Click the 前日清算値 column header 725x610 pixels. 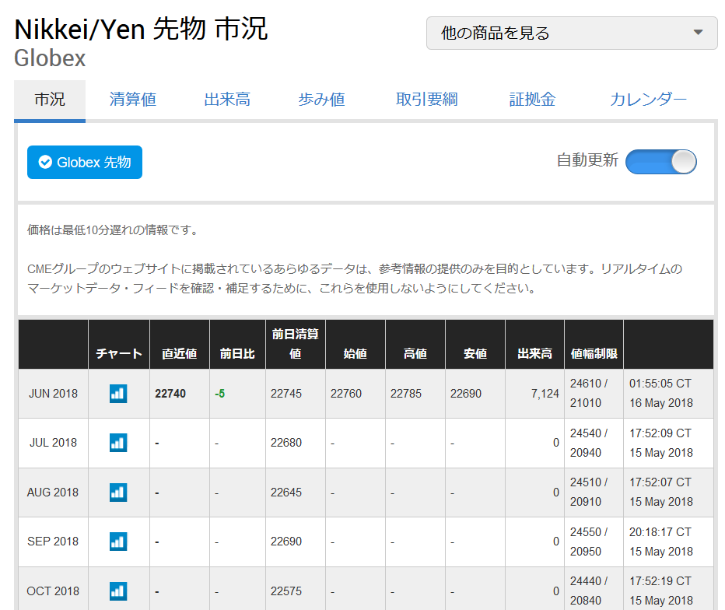click(x=295, y=344)
